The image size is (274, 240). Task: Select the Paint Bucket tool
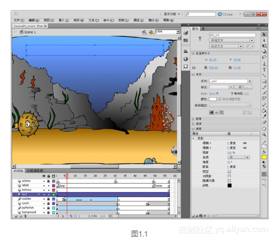[x=264, y=111]
